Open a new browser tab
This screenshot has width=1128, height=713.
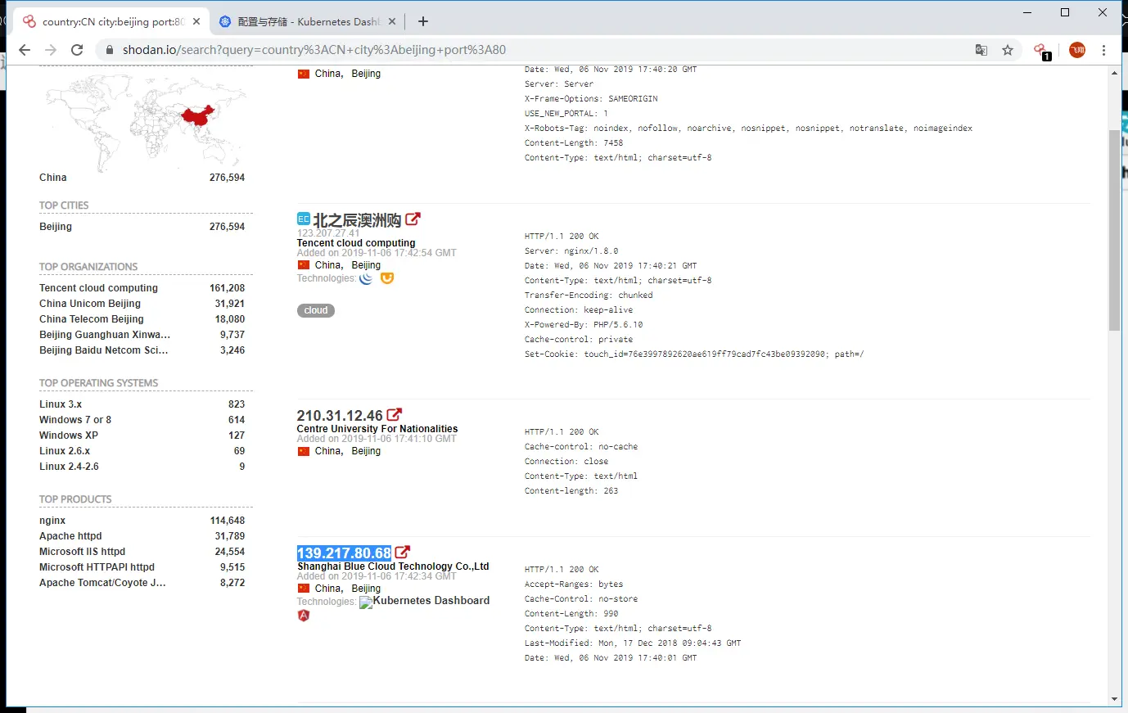[x=423, y=21]
